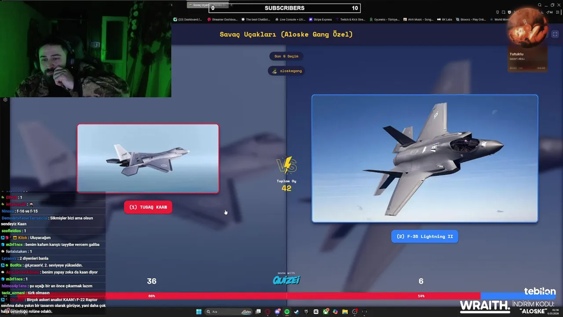Click the browser back chevron
The image size is (563, 317).
172,5
